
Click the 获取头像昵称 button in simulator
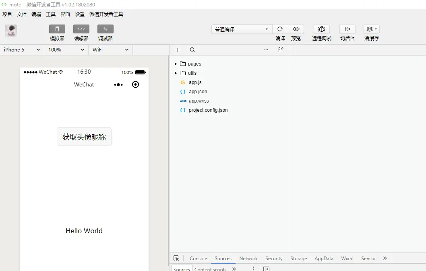tap(84, 137)
